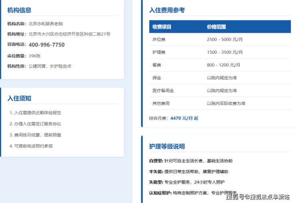
Task: Click the 其他费用 row label
Action: [x=161, y=103]
